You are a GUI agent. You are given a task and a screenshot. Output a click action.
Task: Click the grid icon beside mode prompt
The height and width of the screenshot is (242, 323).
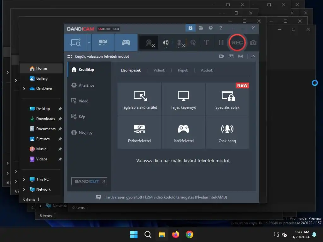tap(70, 56)
